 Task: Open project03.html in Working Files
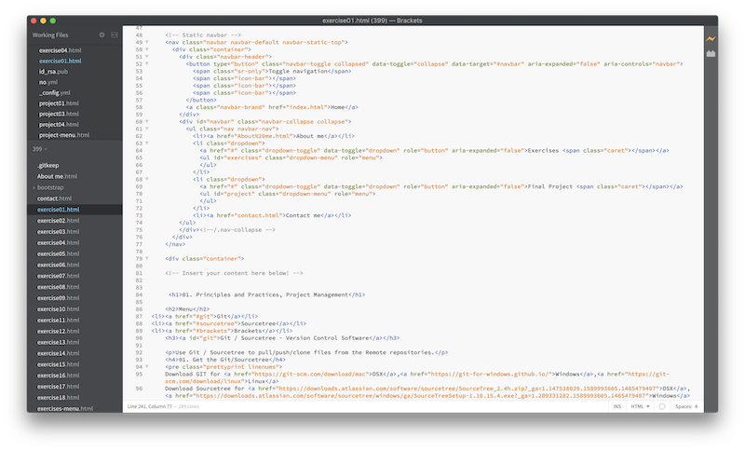click(59, 114)
